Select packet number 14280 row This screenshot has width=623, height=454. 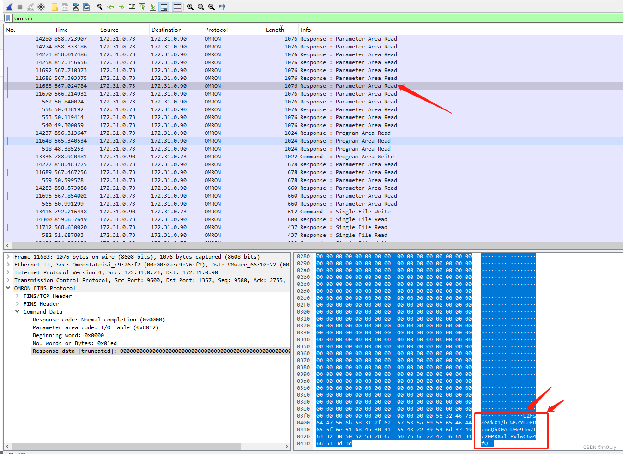313,39
